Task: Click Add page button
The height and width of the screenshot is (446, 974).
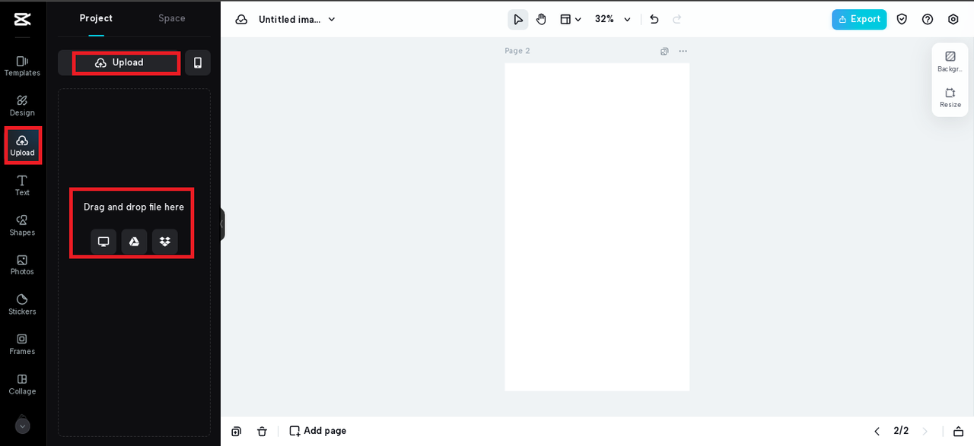Action: (x=318, y=431)
